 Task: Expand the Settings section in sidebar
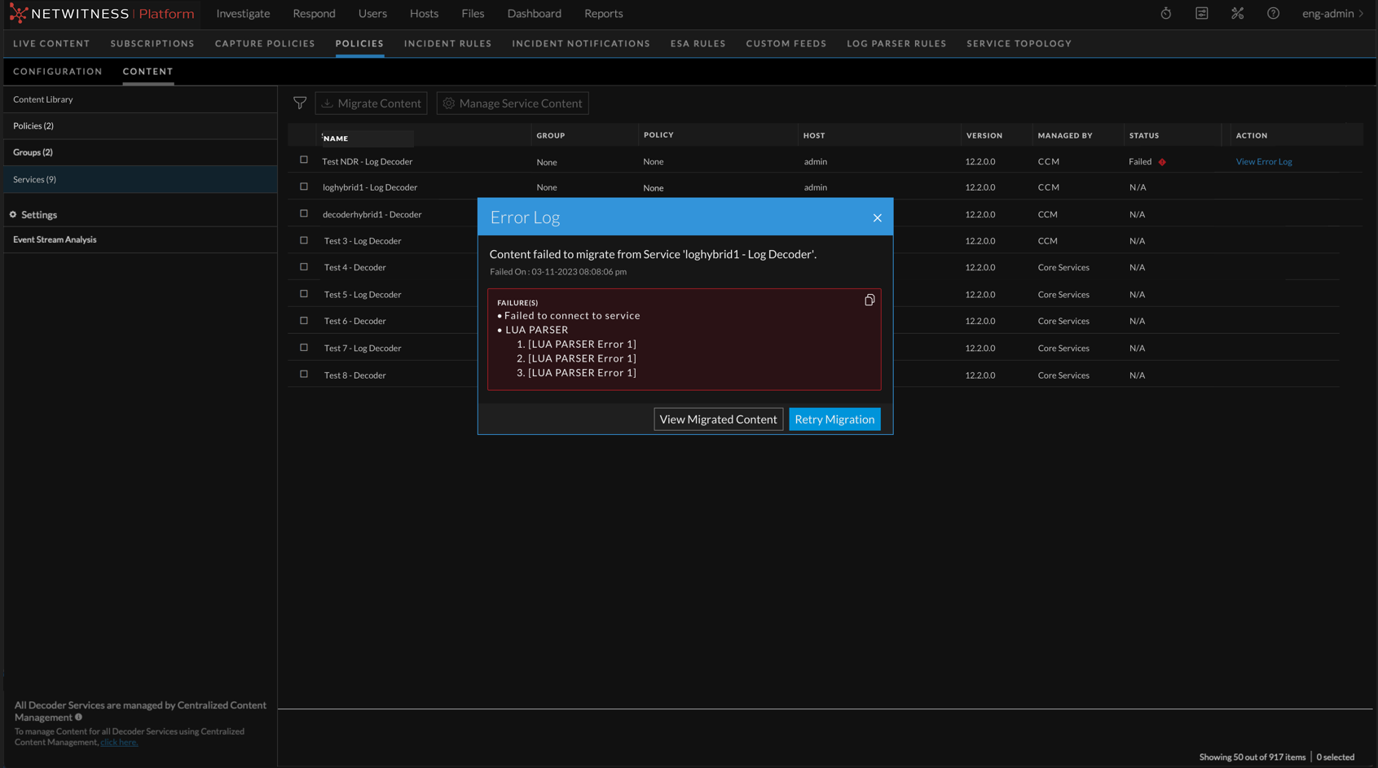[38, 215]
